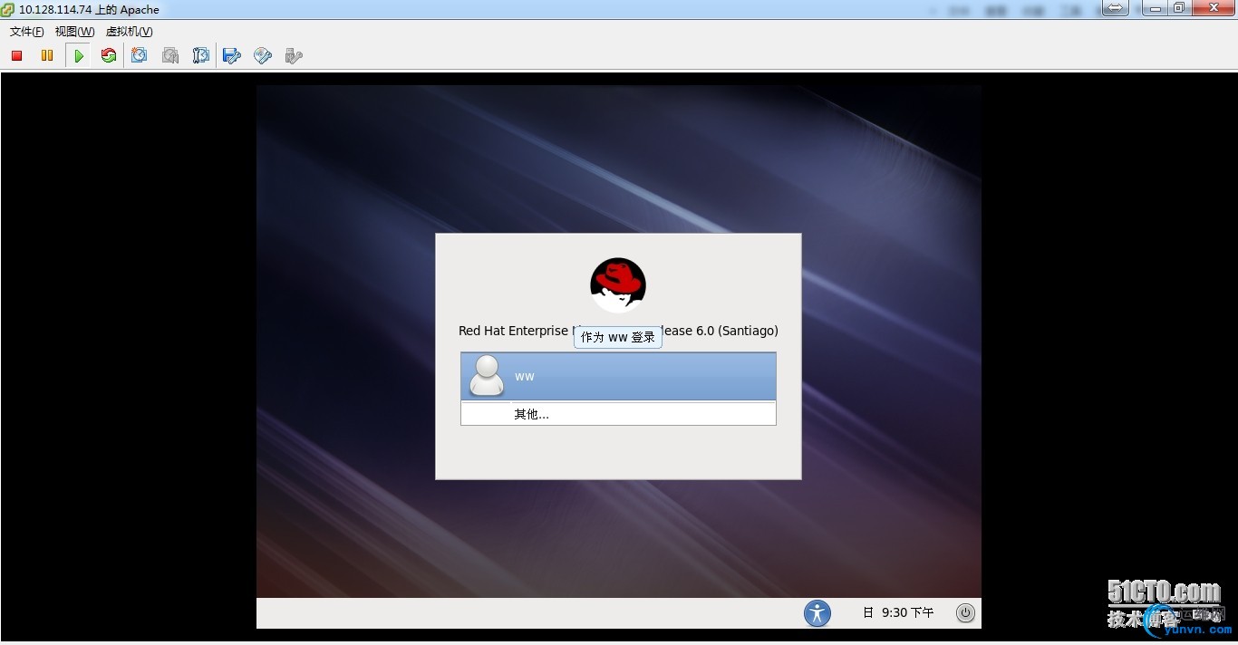This screenshot has height=645, width=1238.
Task: Click the ww user avatar icon
Action: point(487,376)
